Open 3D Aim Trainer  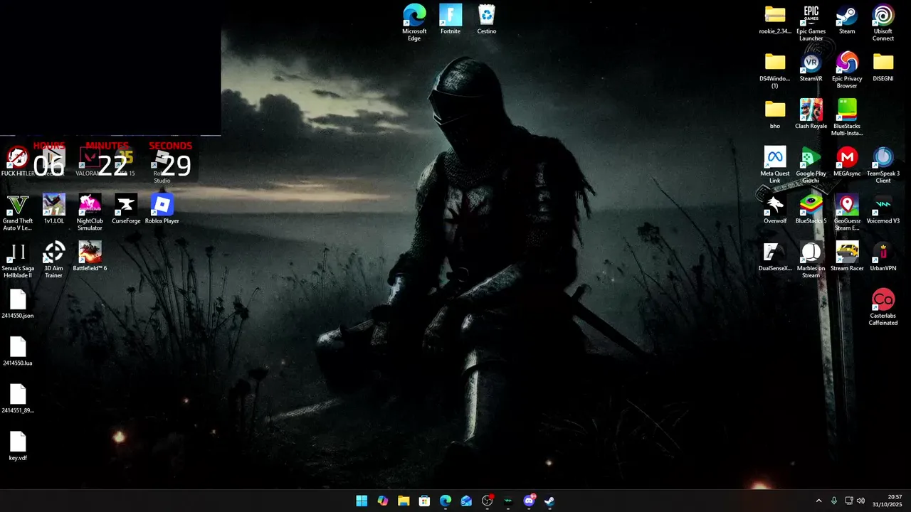54,260
